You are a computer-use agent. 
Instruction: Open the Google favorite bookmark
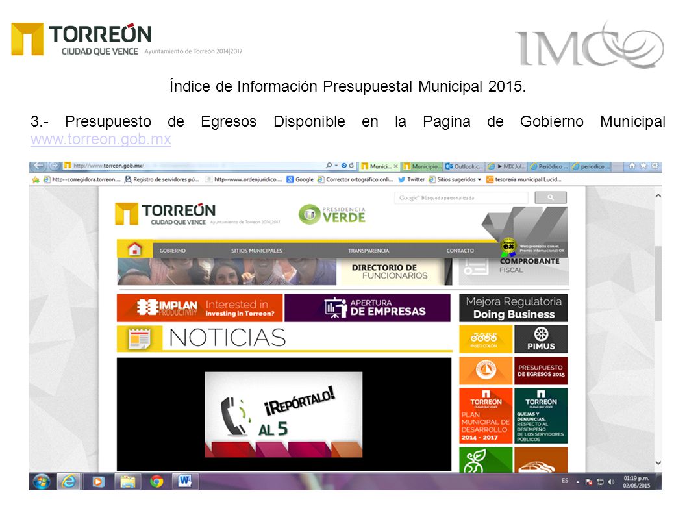tap(300, 179)
